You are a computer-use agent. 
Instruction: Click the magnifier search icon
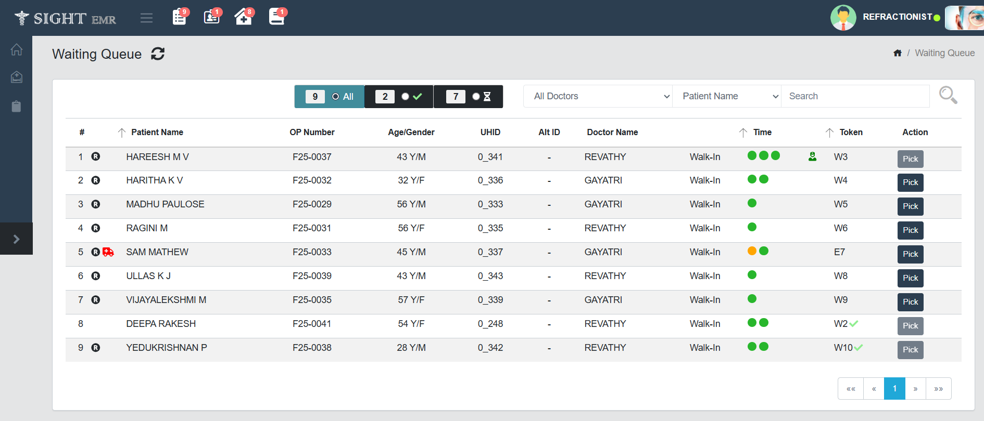click(948, 95)
